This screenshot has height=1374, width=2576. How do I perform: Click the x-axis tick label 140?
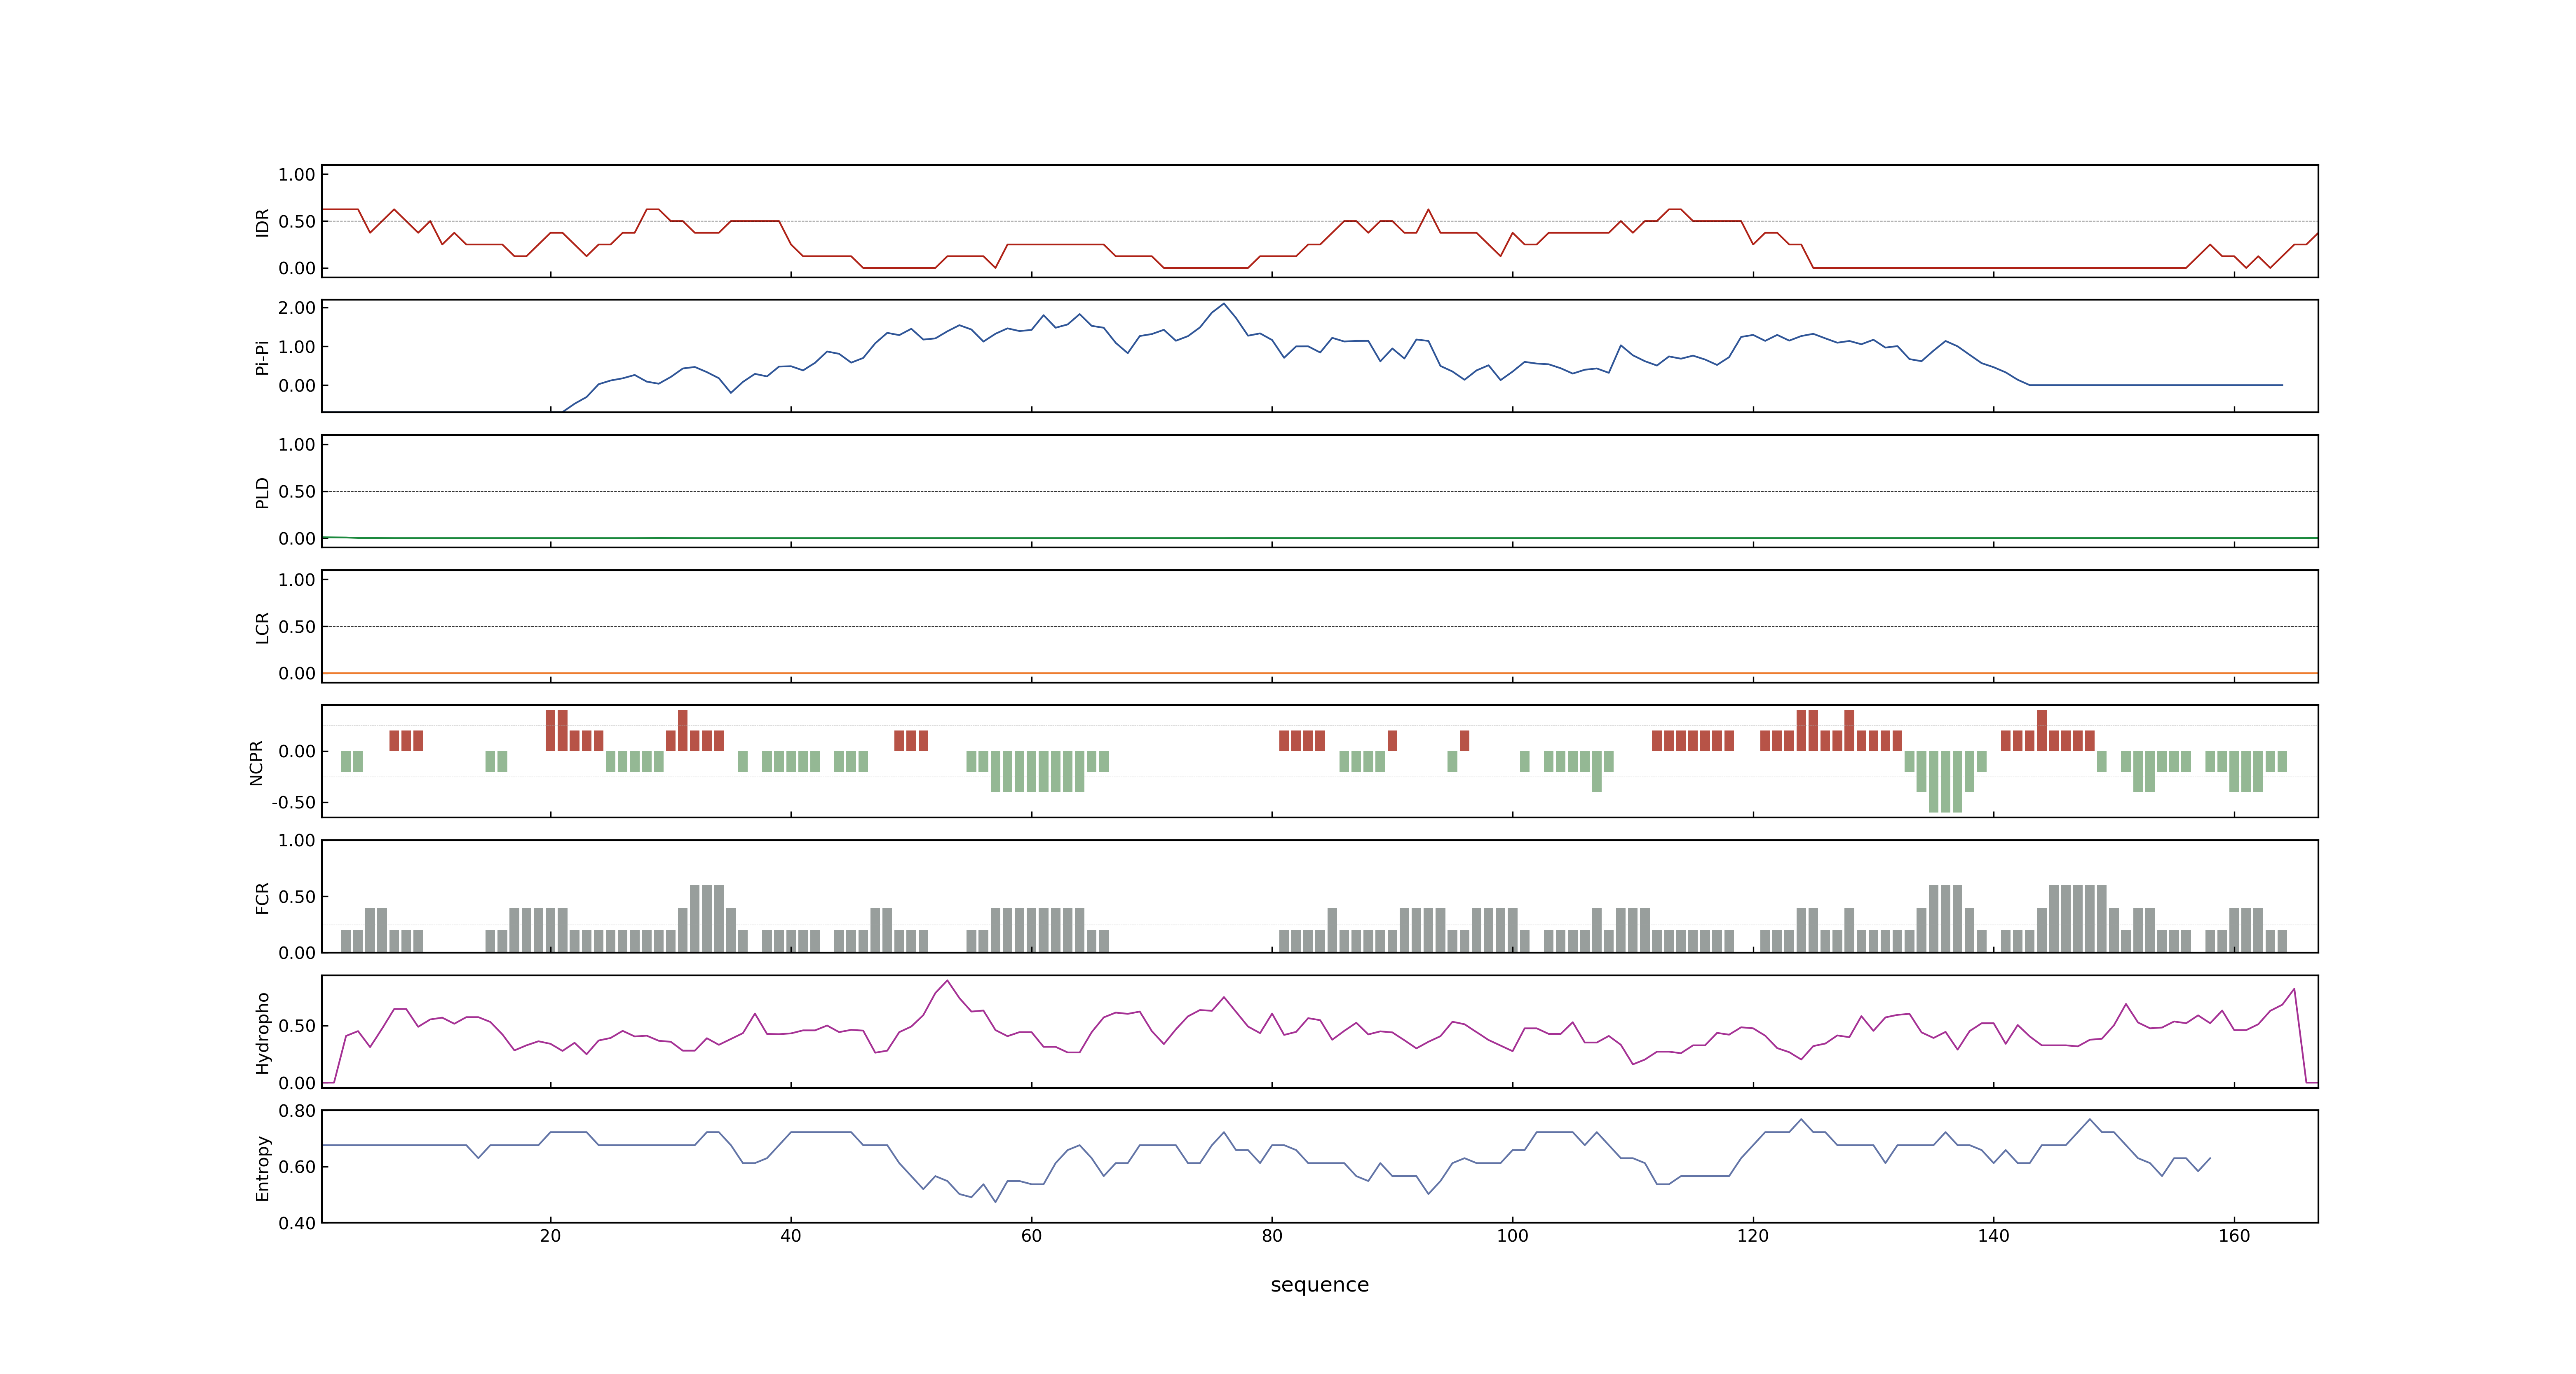[x=1993, y=1236]
